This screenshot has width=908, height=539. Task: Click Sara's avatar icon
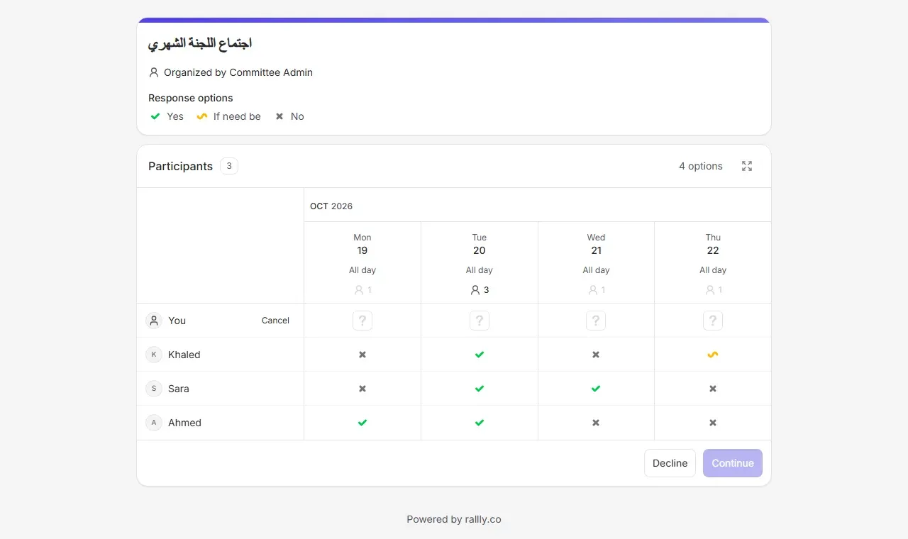(154, 389)
